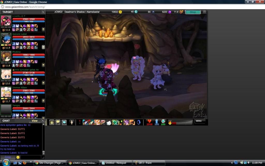Select Yangsy's blank gray portrait
The height and width of the screenshot is (166, 265).
pos(6,110)
